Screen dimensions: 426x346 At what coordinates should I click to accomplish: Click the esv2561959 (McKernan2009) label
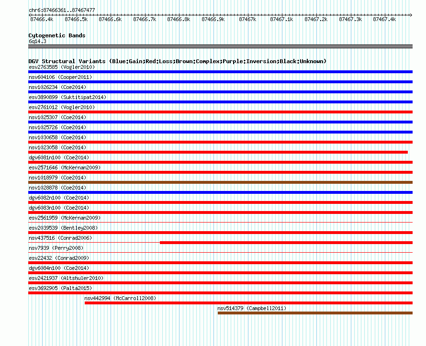click(65, 218)
